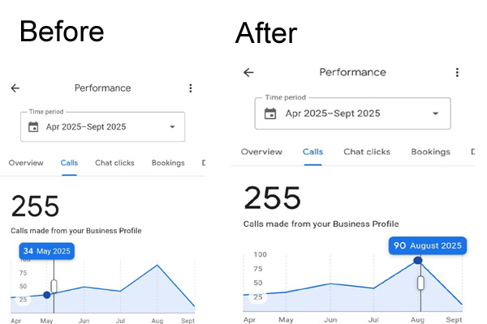Image resolution: width=487 pixels, height=324 pixels.
Task: Open Bookings tab in Before panel
Action: point(168,163)
